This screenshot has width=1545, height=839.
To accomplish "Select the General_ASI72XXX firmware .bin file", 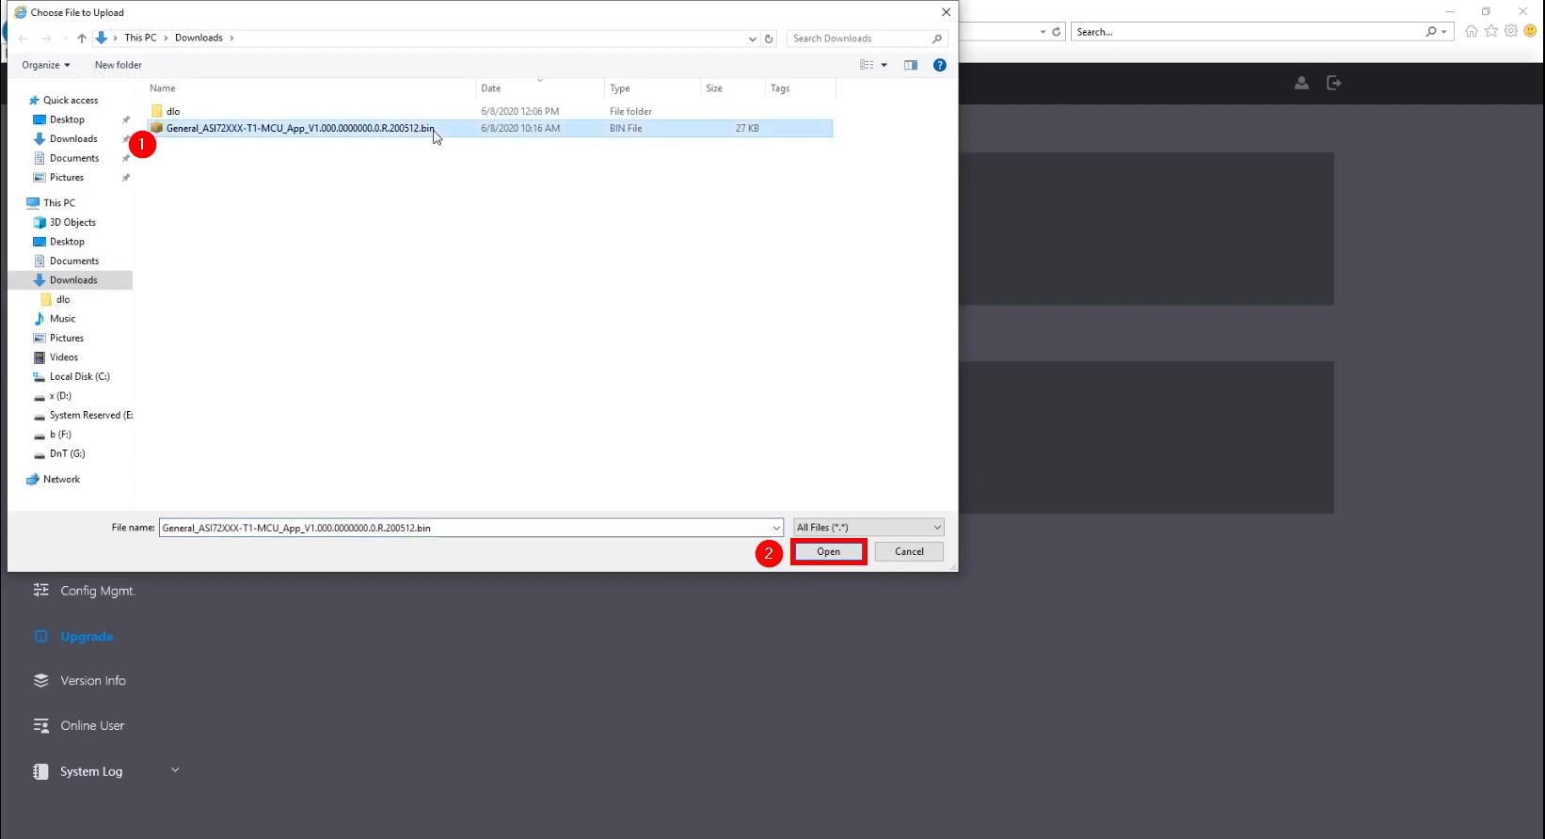I will coord(490,128).
